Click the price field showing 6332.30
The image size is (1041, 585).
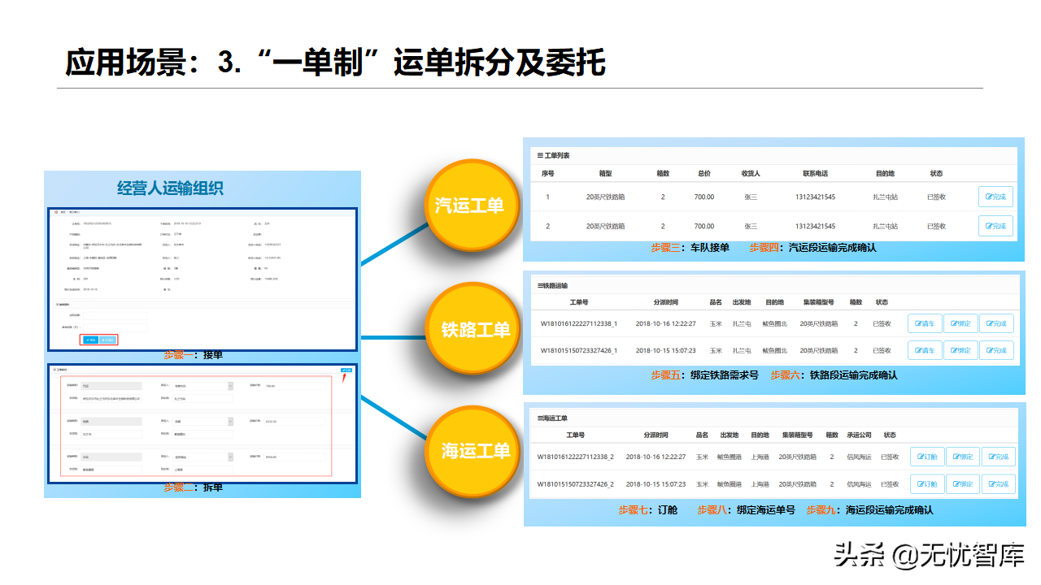294,422
